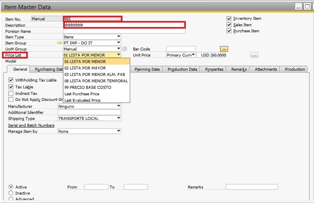Select the Inactive radio button
This screenshot has width=314, height=203.
(11, 193)
